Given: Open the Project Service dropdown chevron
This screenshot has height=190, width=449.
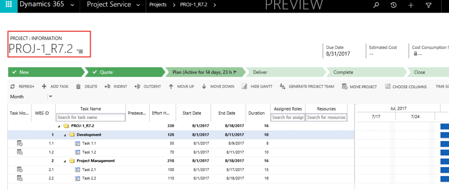Looking at the screenshot, I should pyautogui.click(x=138, y=5).
